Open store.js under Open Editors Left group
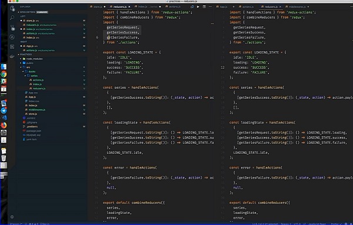The width and height of the screenshot is (353, 225). 53,21
